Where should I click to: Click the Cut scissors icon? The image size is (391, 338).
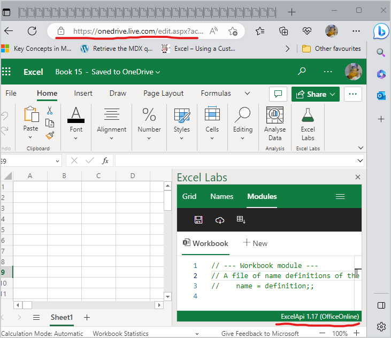point(50,110)
